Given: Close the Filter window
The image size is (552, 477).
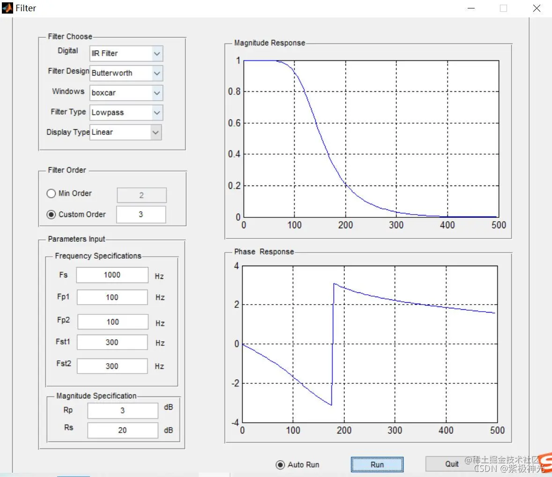Looking at the screenshot, I should click(537, 8).
